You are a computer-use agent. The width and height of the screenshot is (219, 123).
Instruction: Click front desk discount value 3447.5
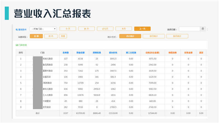pyautogui.click(x=113, y=71)
